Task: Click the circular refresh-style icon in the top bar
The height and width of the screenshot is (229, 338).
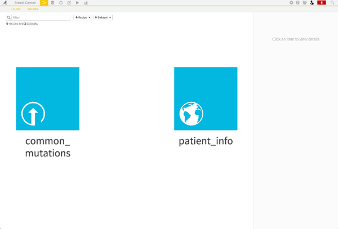Action: click(x=61, y=3)
